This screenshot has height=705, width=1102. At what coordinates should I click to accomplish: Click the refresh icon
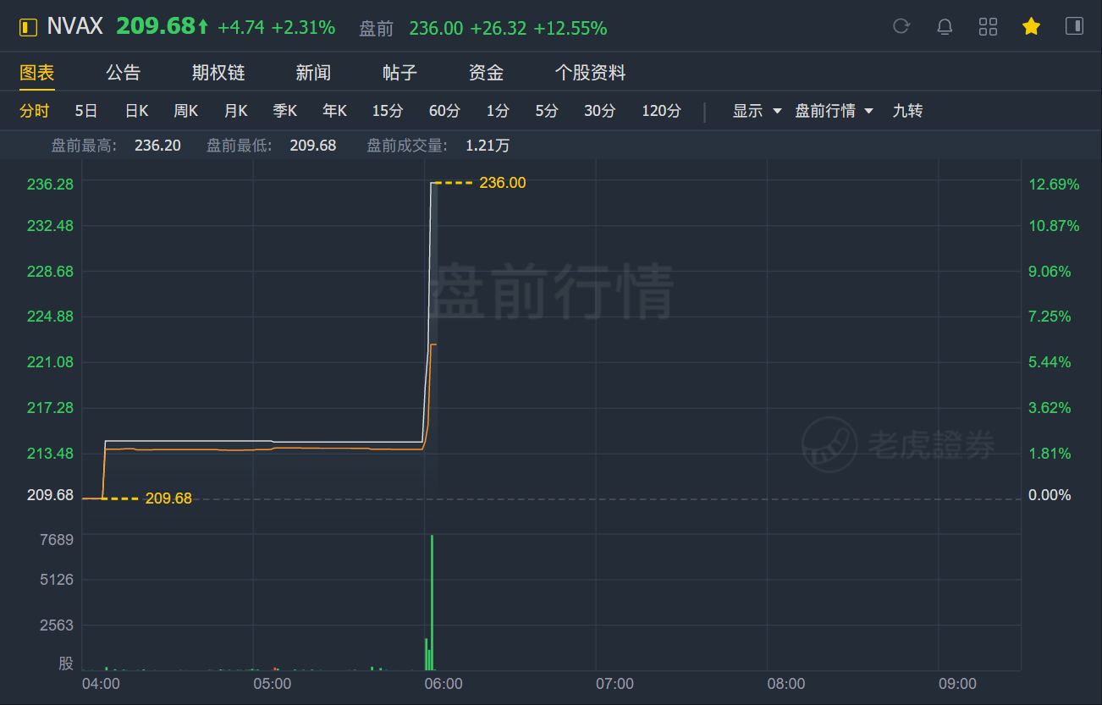(x=901, y=26)
